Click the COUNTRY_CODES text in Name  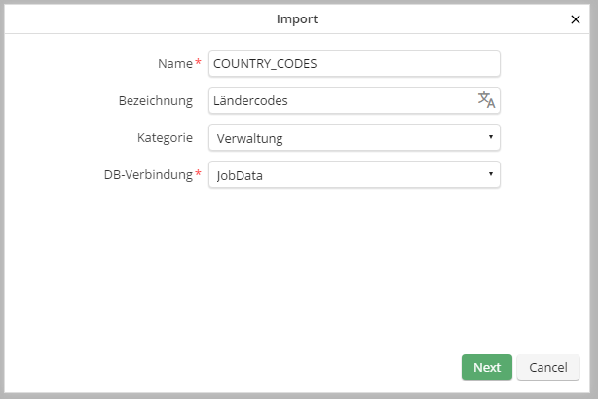(265, 63)
